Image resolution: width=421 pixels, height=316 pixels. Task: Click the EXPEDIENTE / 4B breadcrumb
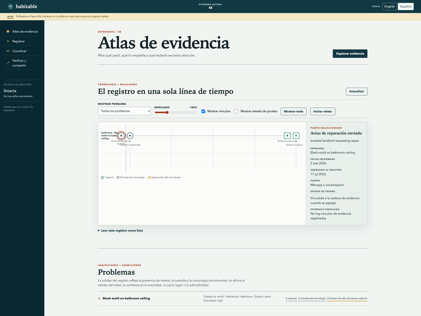(109, 32)
